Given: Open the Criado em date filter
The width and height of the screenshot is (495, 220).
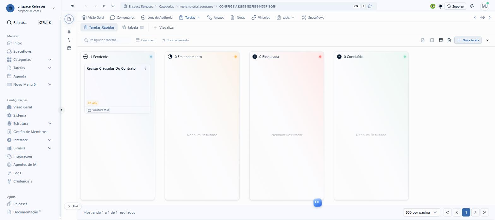Looking at the screenshot, I should tap(146, 40).
